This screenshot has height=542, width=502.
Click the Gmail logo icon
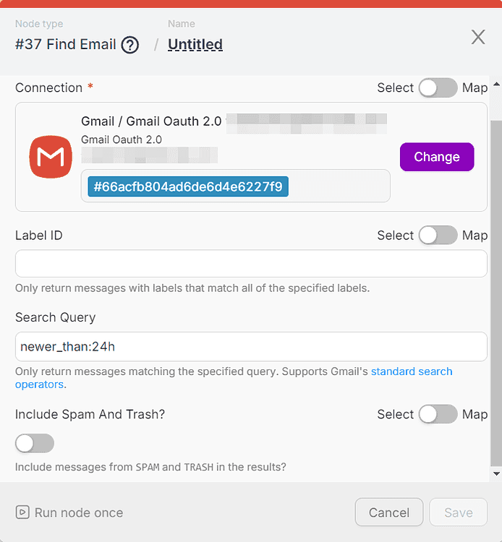click(51, 157)
